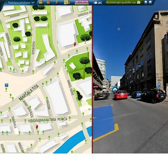Viewport: 168px width, 168px height.
Task: Click the envelope contact icon
Action: click(139, 2)
